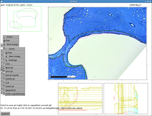Select Next pt in the menu
The width and height of the screenshot is (152, 116).
tap(15, 68)
